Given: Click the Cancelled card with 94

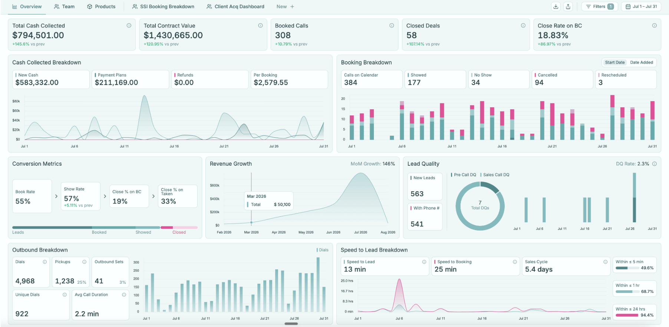Looking at the screenshot, I should click(563, 79).
